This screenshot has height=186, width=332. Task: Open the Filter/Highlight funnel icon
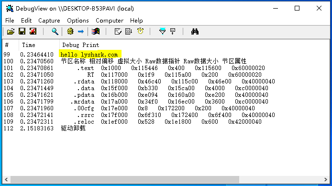click(x=162, y=31)
